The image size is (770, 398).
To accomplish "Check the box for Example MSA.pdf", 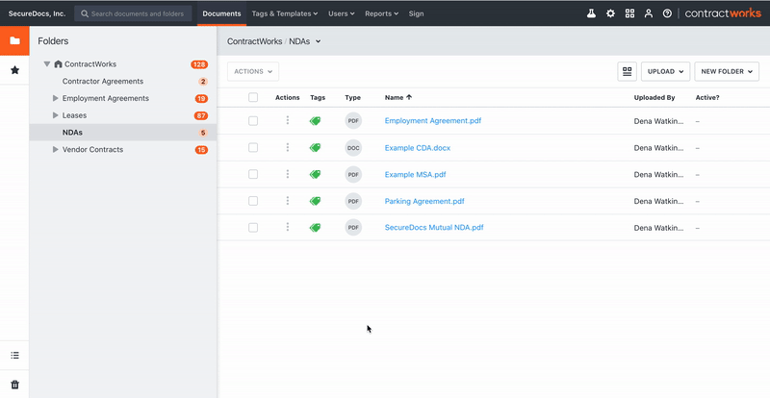I will [x=253, y=174].
